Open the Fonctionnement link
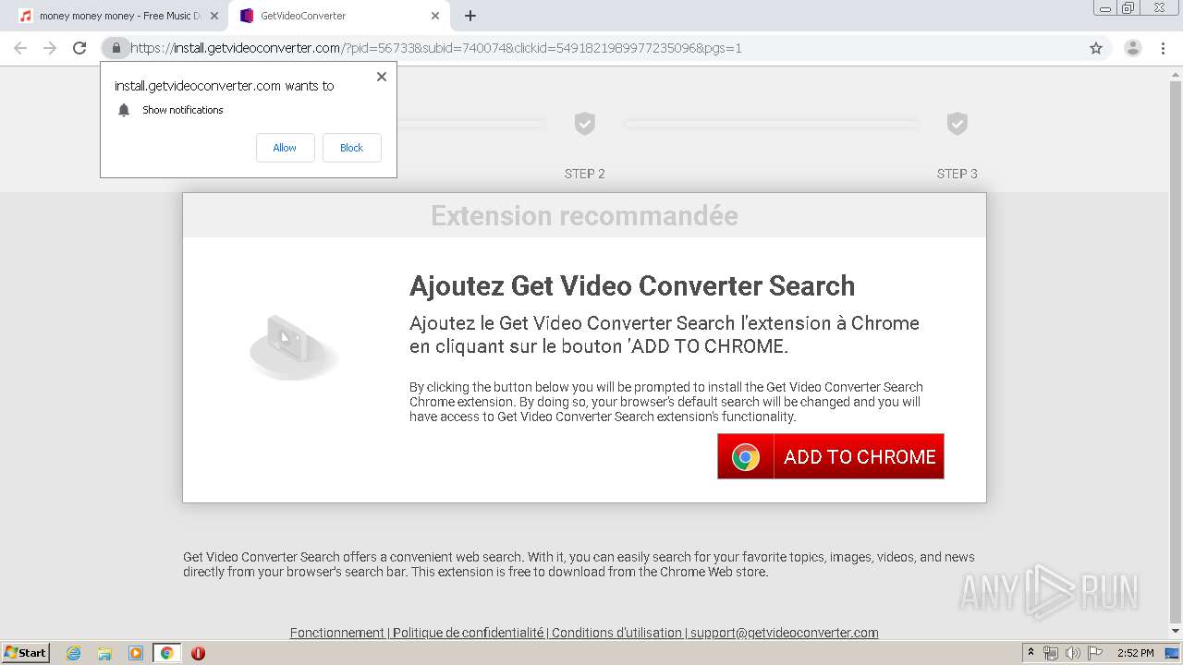This screenshot has height=665, width=1183. (x=337, y=633)
